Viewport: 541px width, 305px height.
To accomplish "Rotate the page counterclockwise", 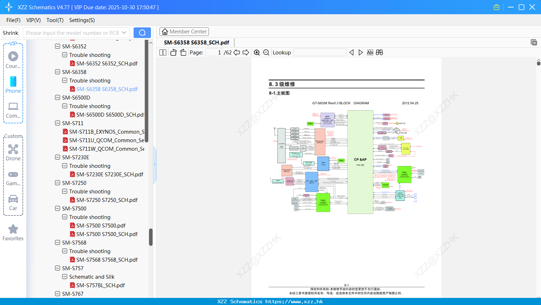I will click(x=173, y=53).
